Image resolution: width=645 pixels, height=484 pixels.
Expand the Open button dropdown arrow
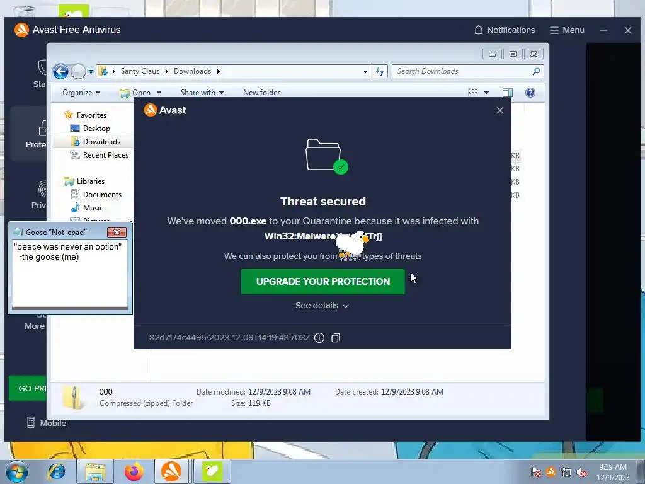[159, 93]
